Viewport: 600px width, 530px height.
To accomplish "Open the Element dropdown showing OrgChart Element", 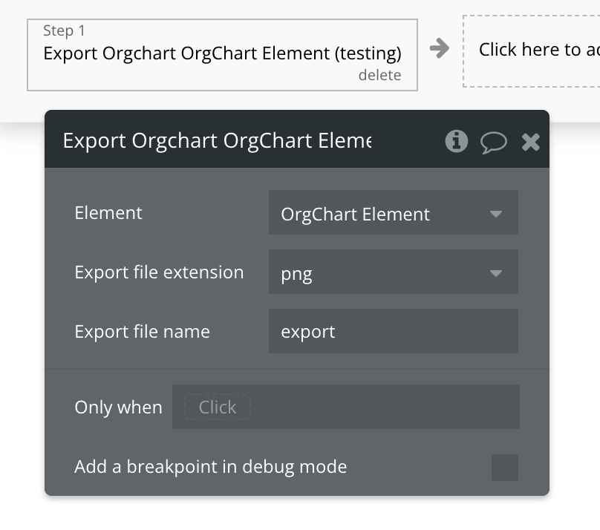I will click(394, 212).
